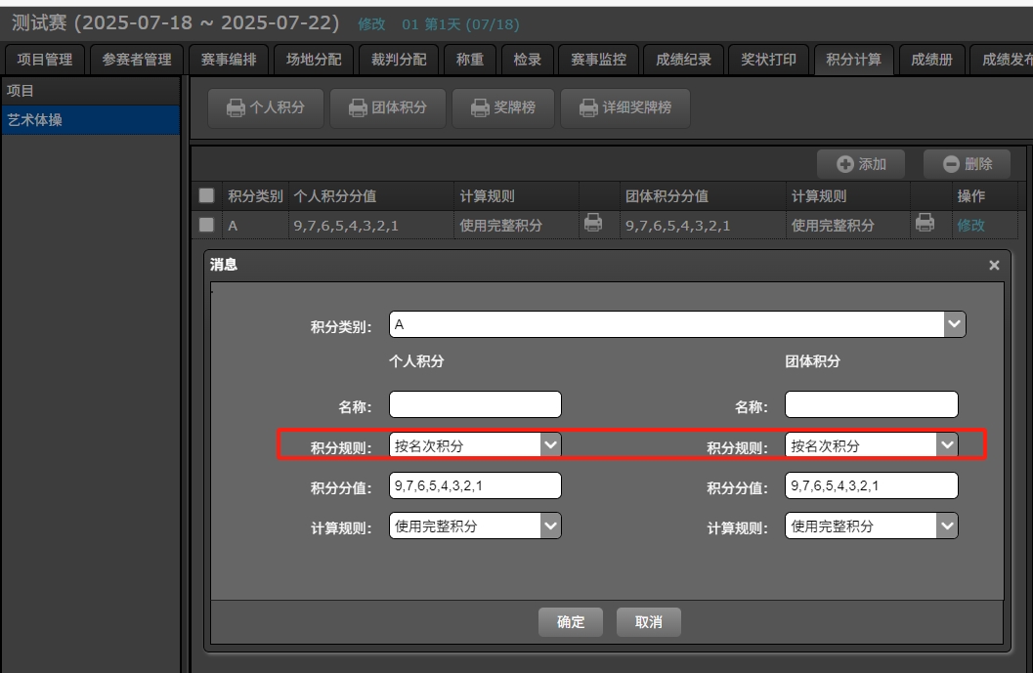Click printer icon beside individual score rule
The image size is (1033, 673).
tap(592, 224)
